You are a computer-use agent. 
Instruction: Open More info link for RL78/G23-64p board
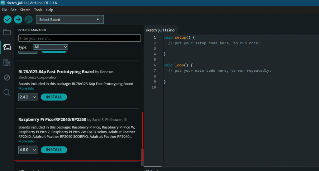coord(26,88)
